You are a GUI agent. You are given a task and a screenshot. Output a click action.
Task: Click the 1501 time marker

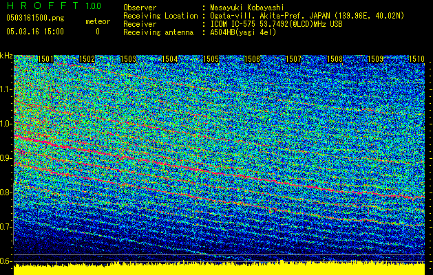(x=45, y=59)
